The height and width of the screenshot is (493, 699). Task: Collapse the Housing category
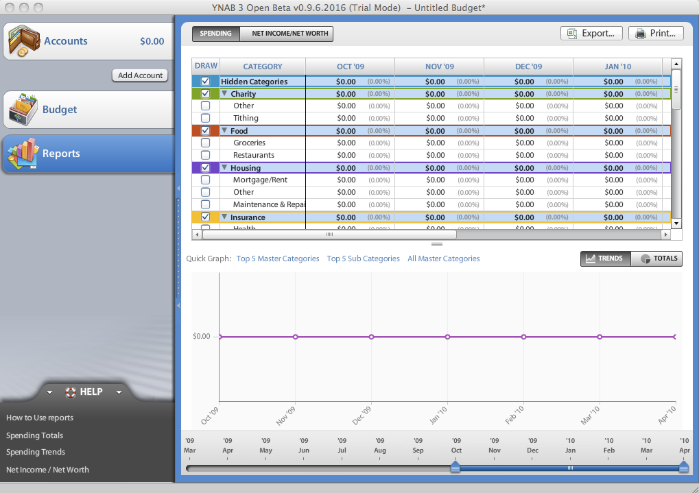(225, 167)
